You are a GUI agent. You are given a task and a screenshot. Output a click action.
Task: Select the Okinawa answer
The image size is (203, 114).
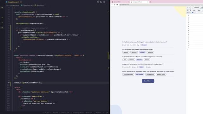(126, 52)
